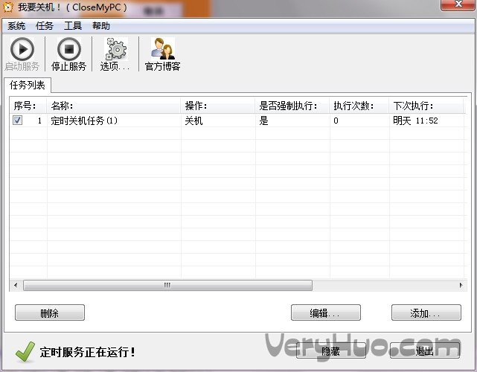This screenshot has height=372, width=477.
Task: Click the 删除 button
Action: pos(50,312)
